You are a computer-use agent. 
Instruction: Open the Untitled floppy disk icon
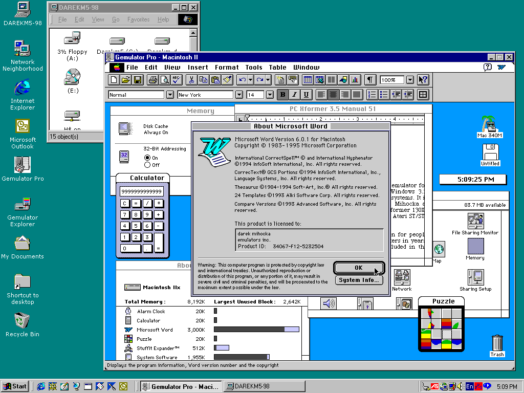(x=490, y=155)
